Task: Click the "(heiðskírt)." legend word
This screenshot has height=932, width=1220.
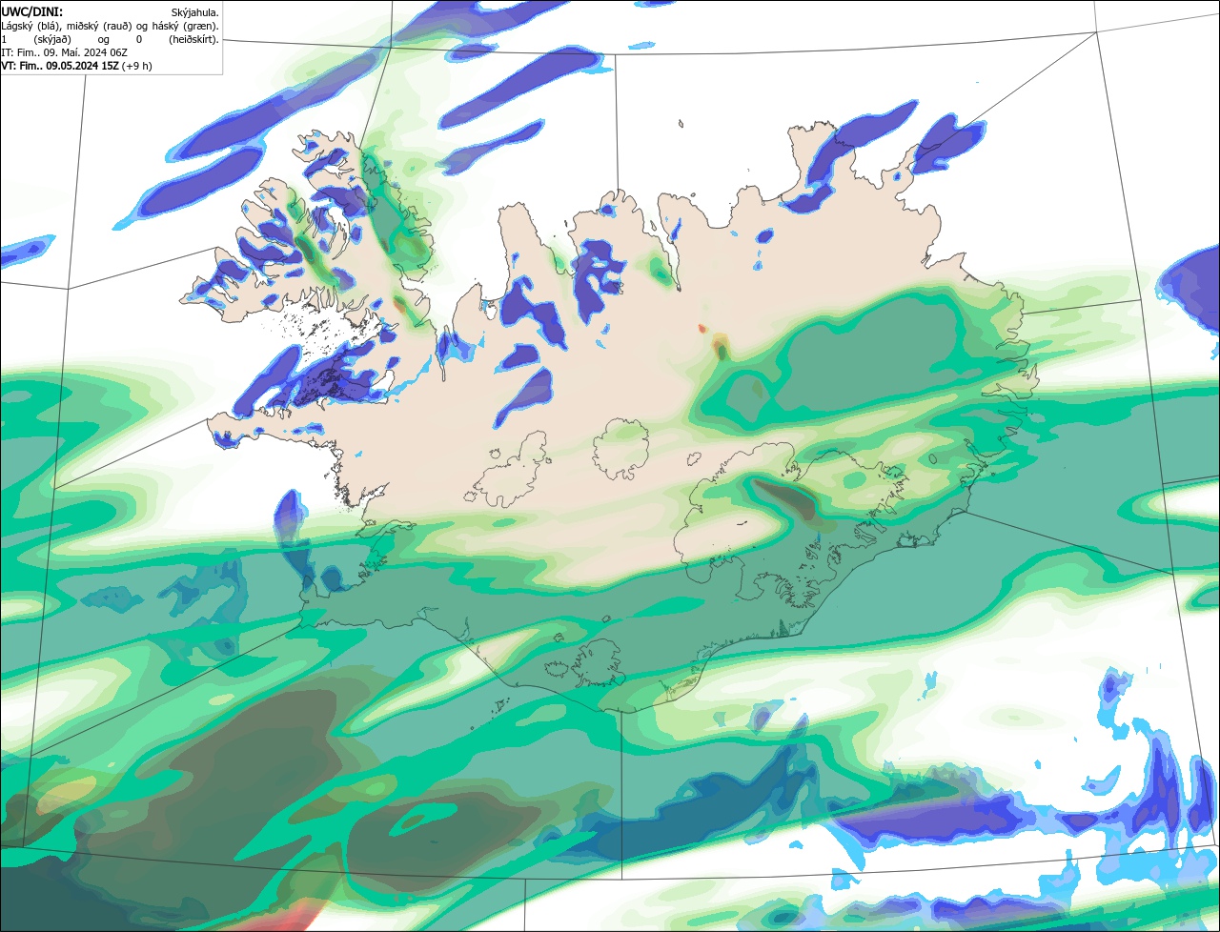Action: pos(193,40)
